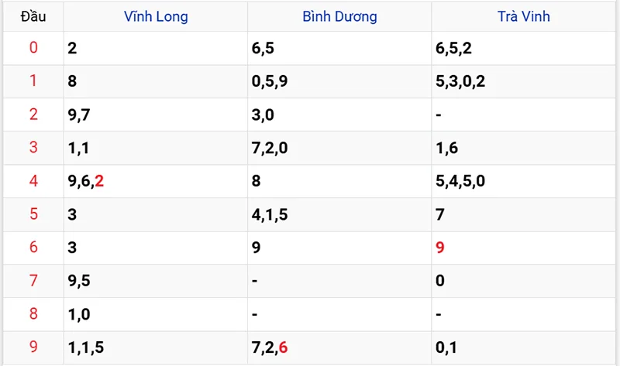Image resolution: width=620 pixels, height=366 pixels.
Task: Click Bình Dương cell showing "7,2,0"
Action: point(270,148)
